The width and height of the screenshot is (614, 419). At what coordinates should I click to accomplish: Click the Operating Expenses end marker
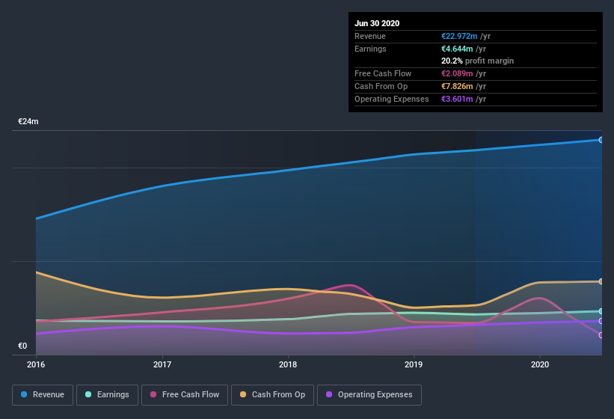pos(601,321)
